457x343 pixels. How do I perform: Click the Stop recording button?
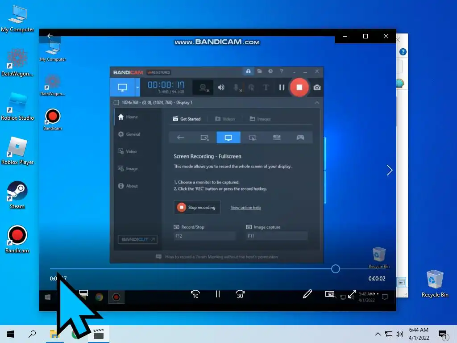[x=197, y=207]
